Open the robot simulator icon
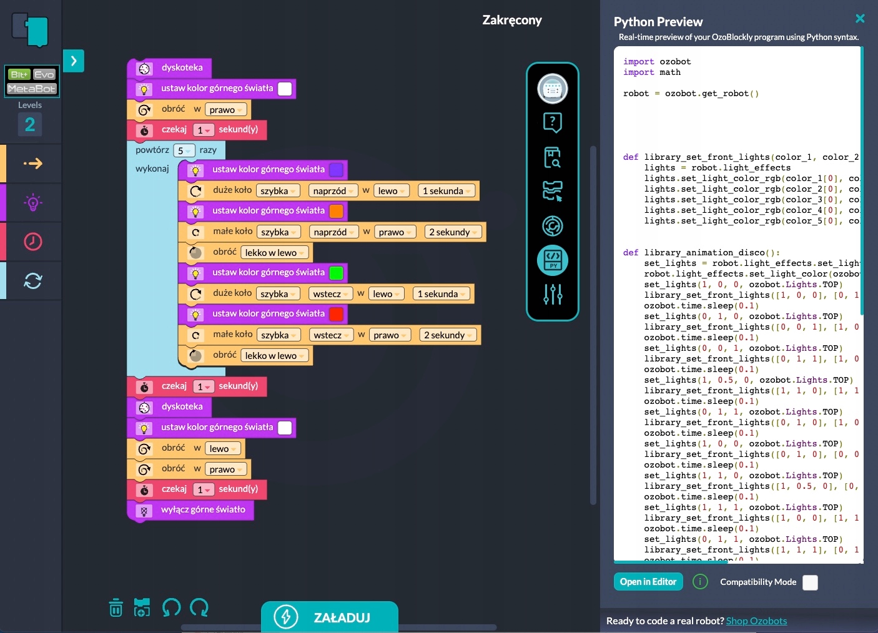 click(x=553, y=89)
